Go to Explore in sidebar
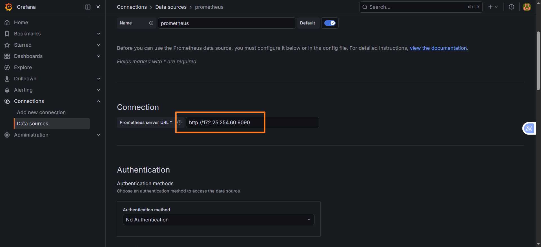This screenshot has height=247, width=541. coord(23,67)
